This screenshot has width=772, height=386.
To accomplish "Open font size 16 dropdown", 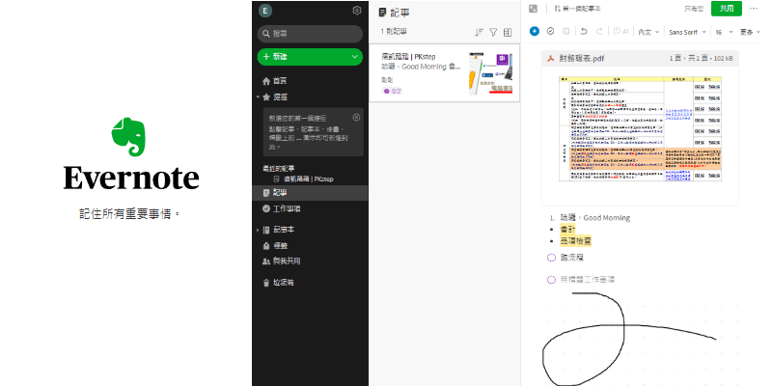I will pyautogui.click(x=724, y=32).
